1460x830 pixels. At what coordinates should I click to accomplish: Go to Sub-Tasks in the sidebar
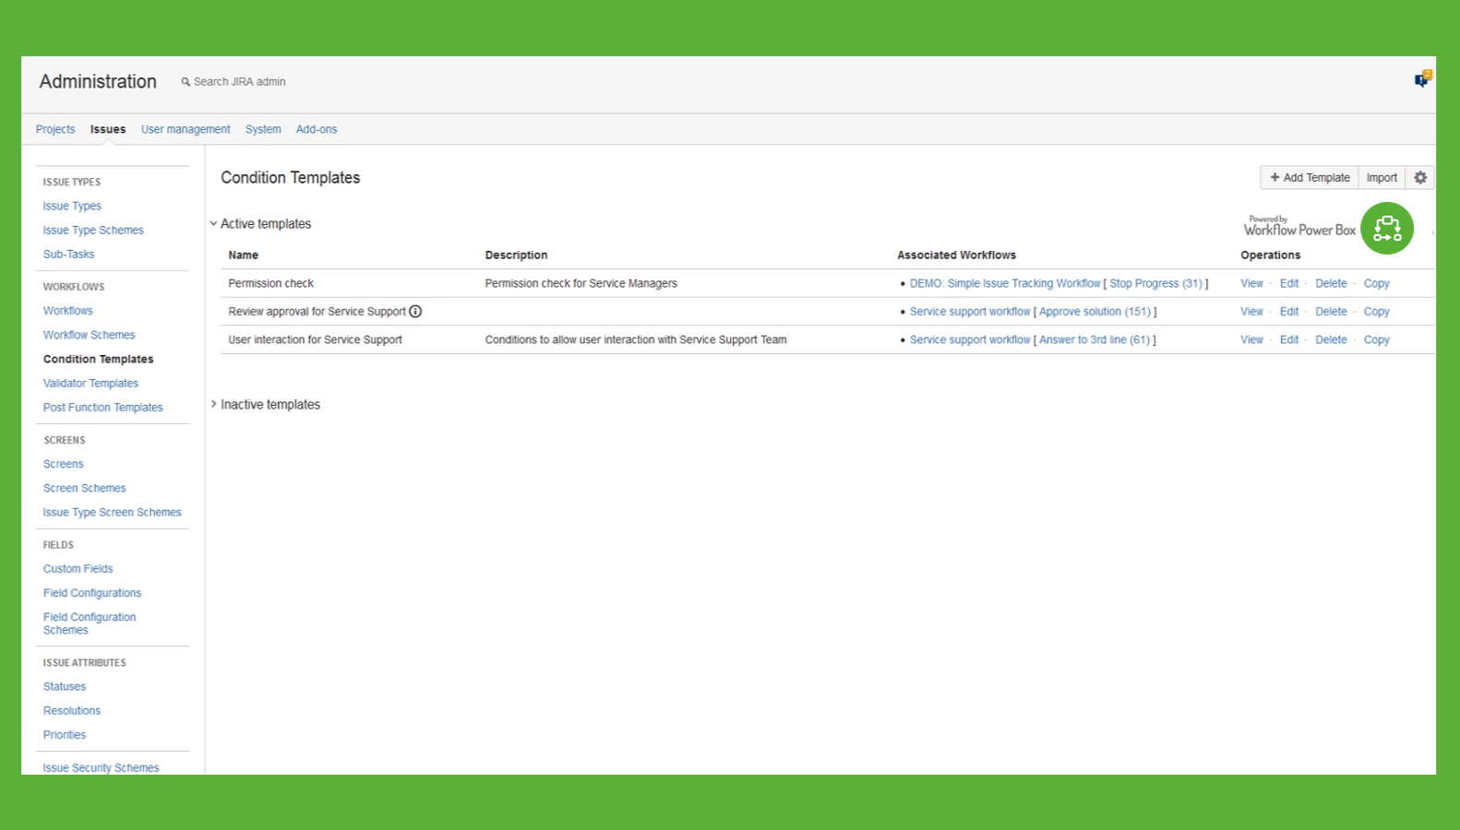pos(68,254)
